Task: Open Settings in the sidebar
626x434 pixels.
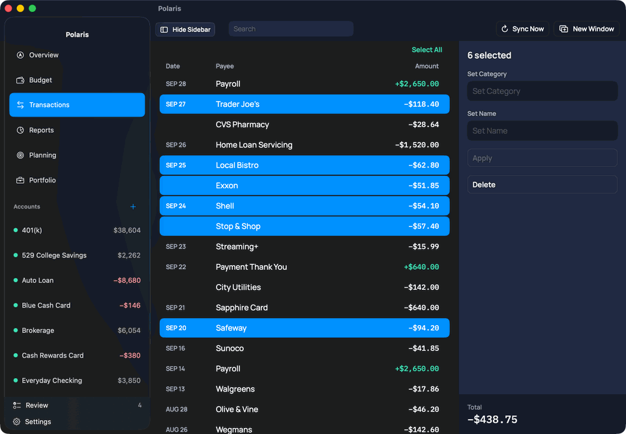Action: point(77,422)
